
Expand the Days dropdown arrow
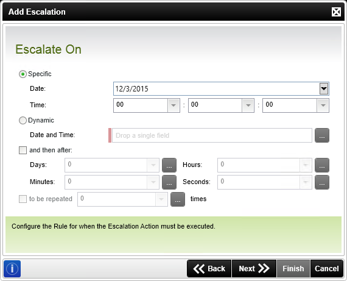click(153, 165)
